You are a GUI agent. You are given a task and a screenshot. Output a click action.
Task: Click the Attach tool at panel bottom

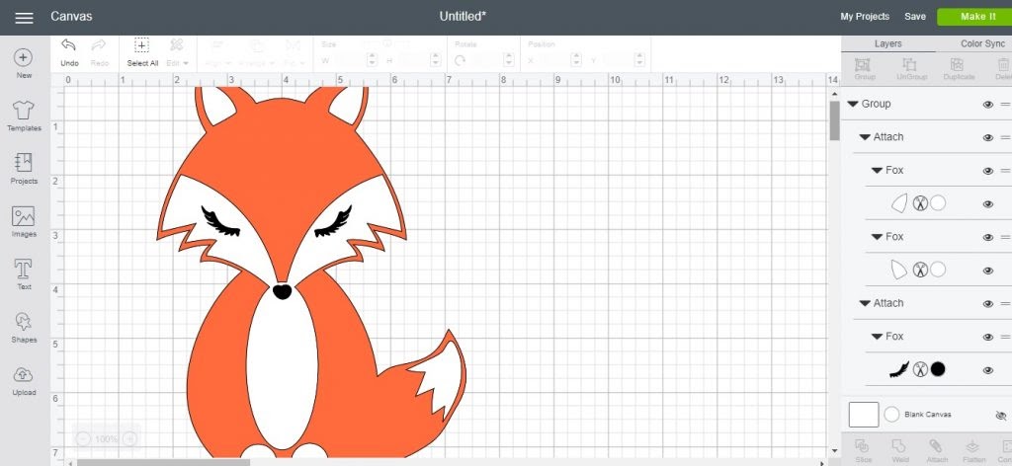[937, 450]
